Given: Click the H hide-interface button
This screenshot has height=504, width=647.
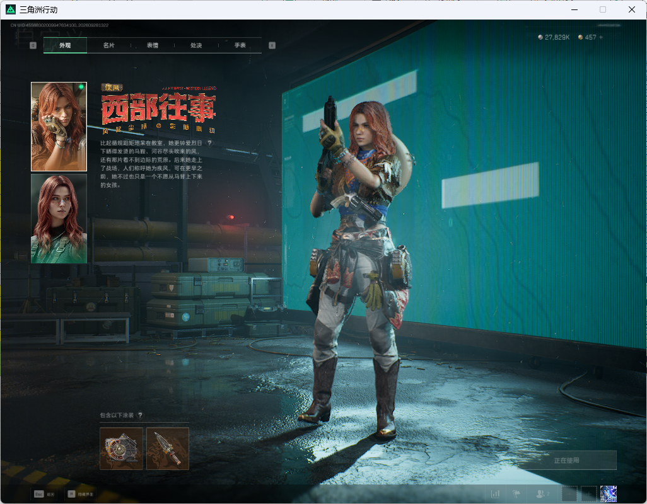Looking at the screenshot, I should [81, 494].
